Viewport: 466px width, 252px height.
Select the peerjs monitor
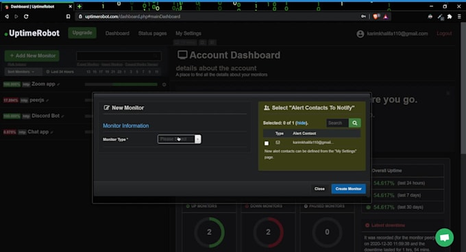coord(37,100)
